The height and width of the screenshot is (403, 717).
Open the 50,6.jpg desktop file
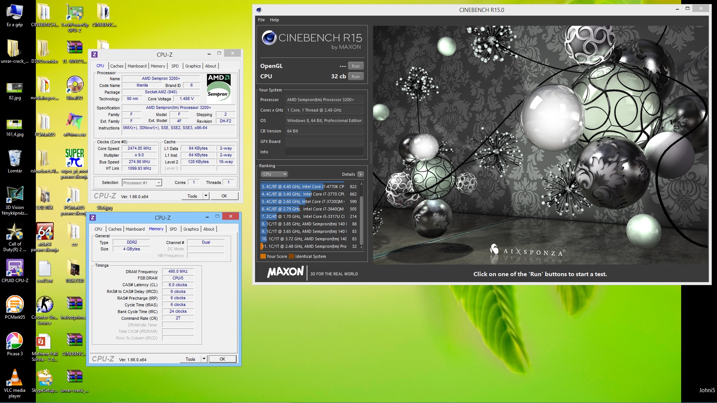pos(104,207)
